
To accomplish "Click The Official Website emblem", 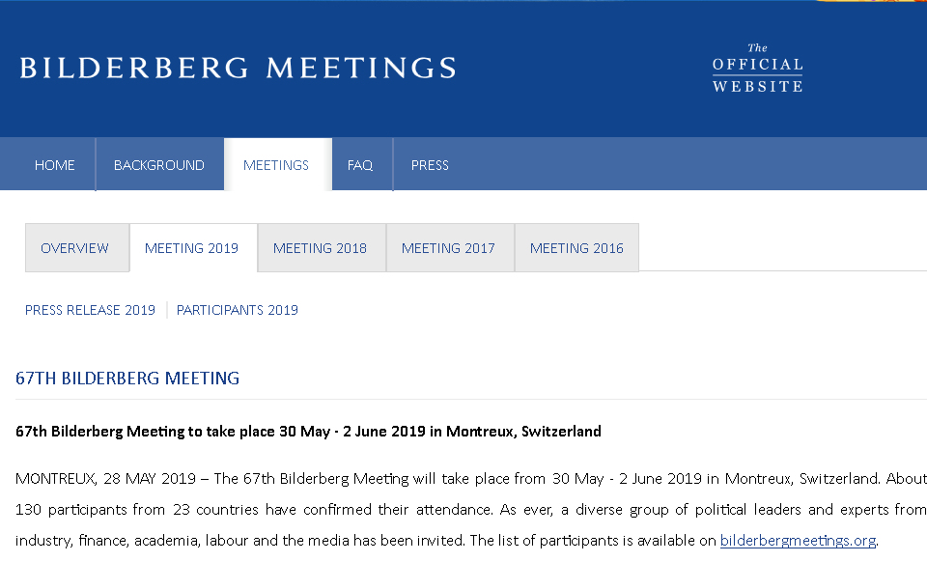I will tap(757, 70).
